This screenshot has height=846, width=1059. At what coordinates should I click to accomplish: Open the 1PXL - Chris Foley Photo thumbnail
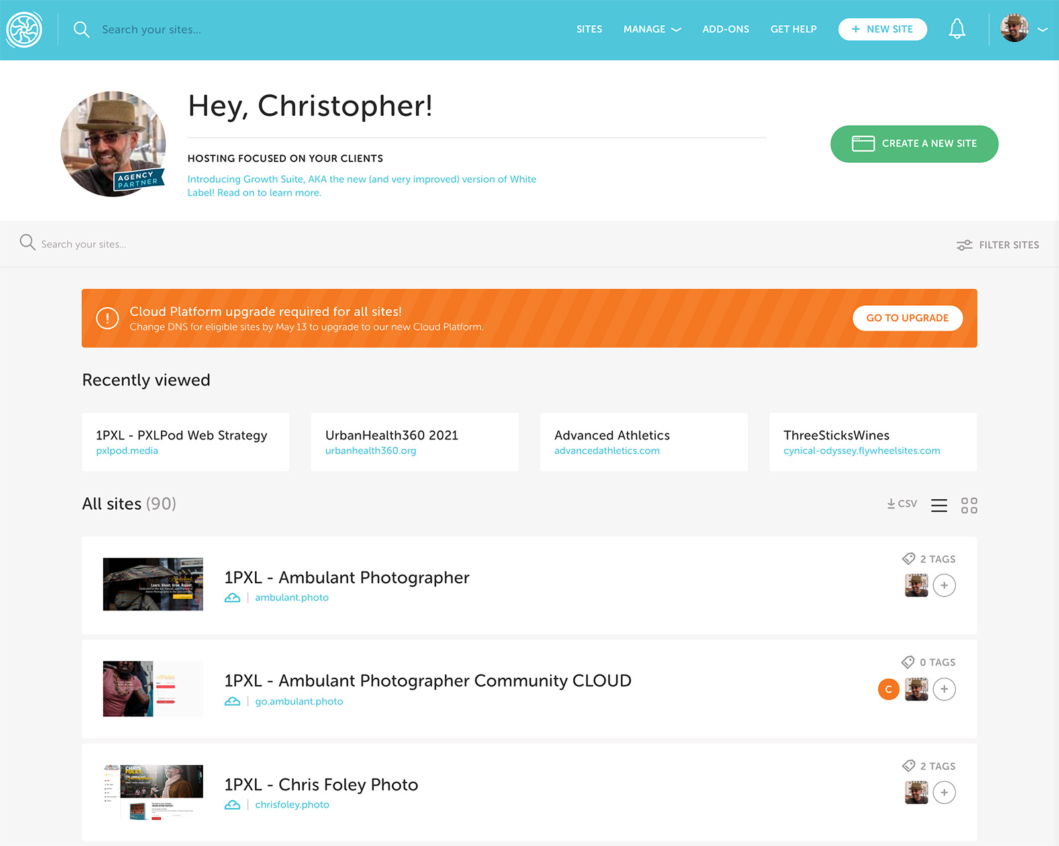[x=153, y=792]
